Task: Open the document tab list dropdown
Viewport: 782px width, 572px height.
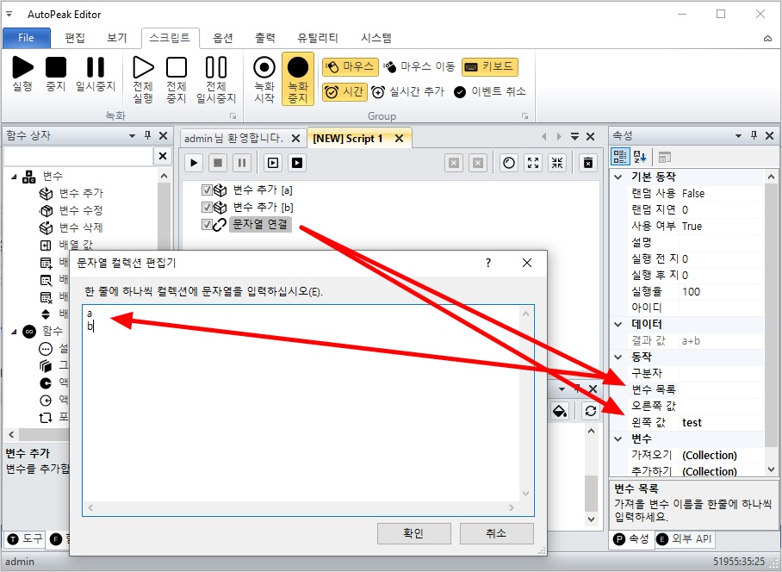Action: click(574, 136)
